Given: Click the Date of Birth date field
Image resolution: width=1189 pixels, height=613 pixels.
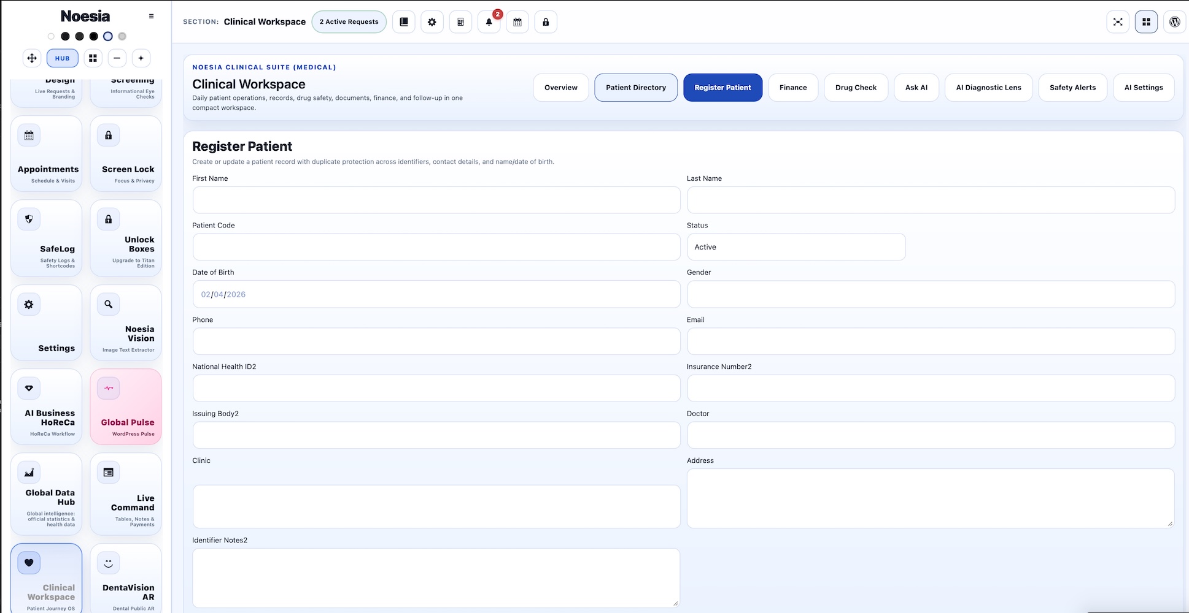Looking at the screenshot, I should click(x=436, y=294).
